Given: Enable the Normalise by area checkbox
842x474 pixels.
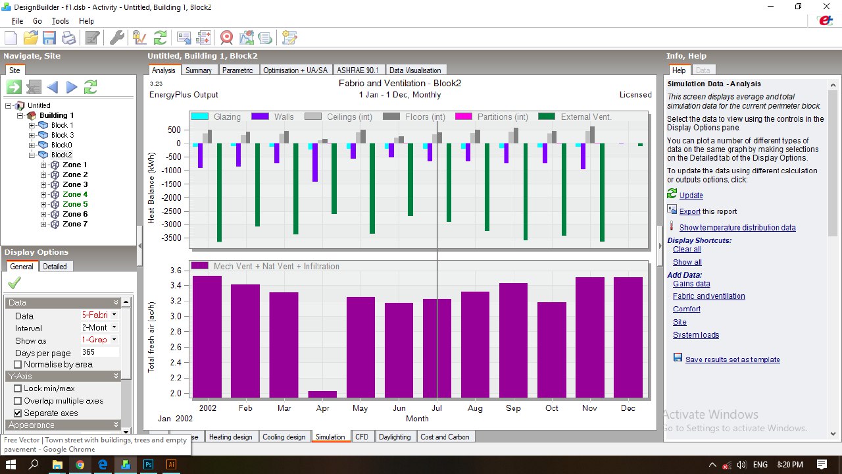Looking at the screenshot, I should [x=18, y=365].
